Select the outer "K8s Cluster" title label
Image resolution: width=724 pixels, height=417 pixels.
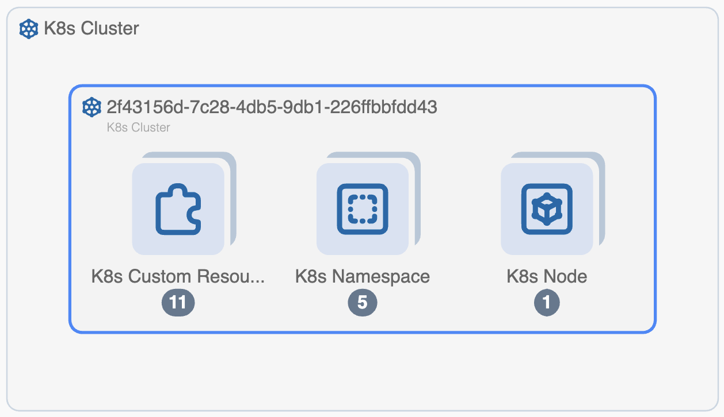coord(92,29)
